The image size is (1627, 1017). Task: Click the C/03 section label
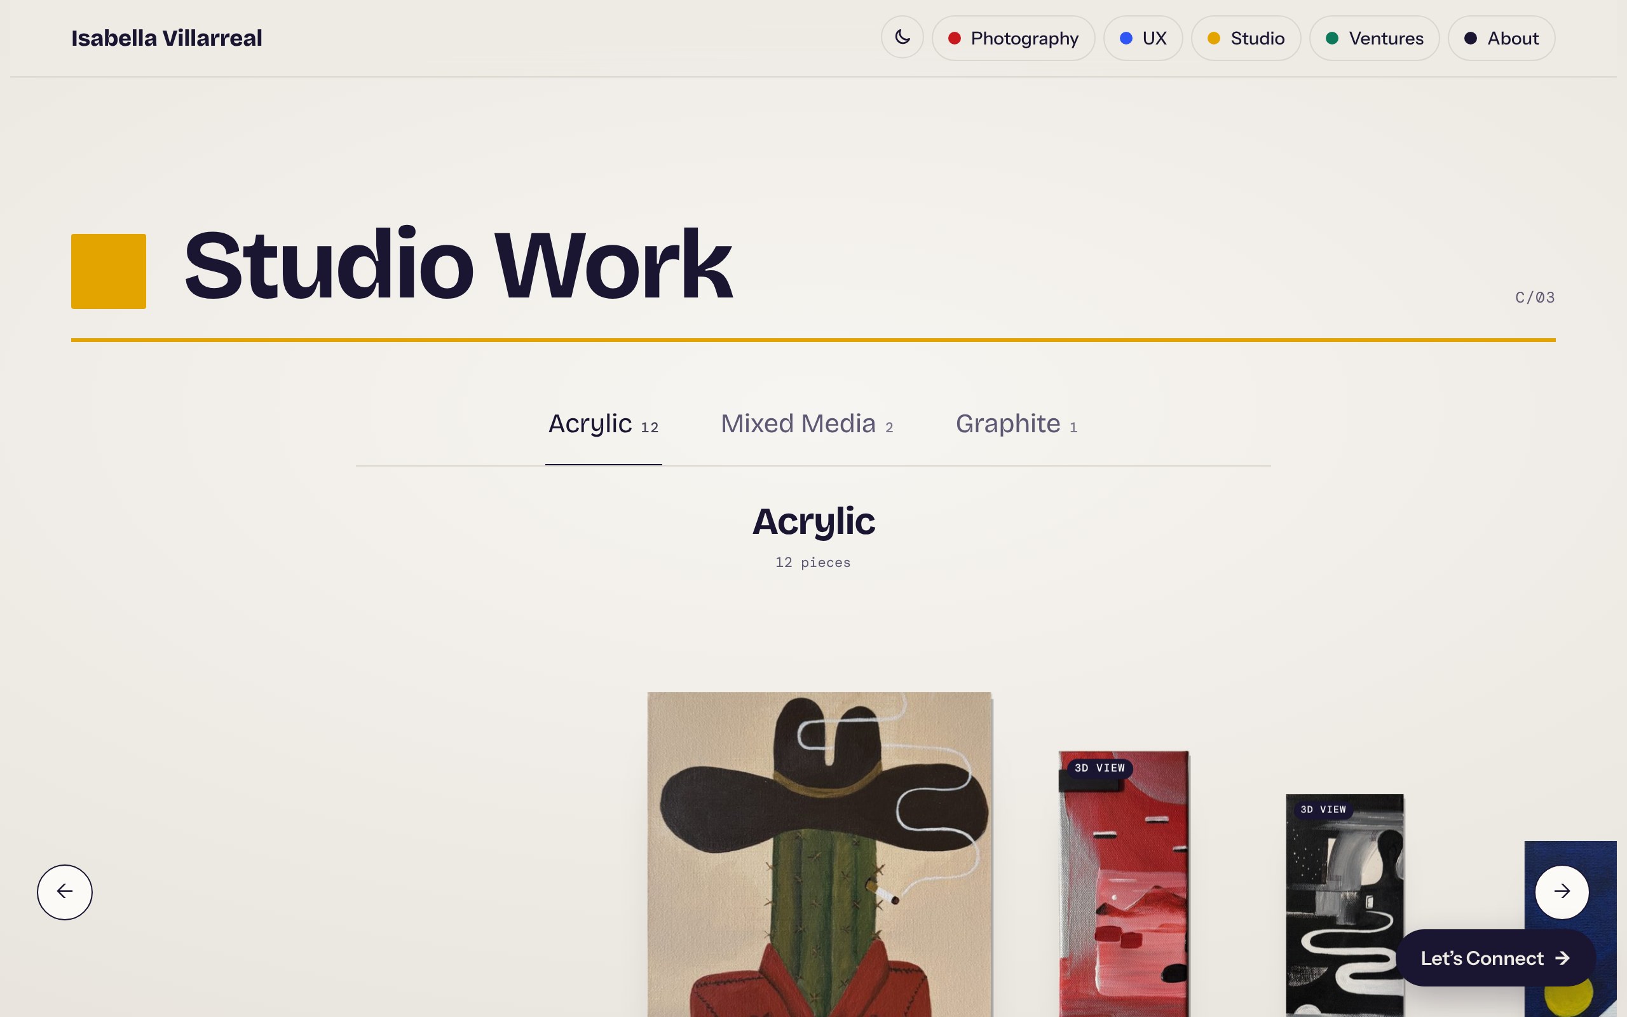pos(1535,297)
